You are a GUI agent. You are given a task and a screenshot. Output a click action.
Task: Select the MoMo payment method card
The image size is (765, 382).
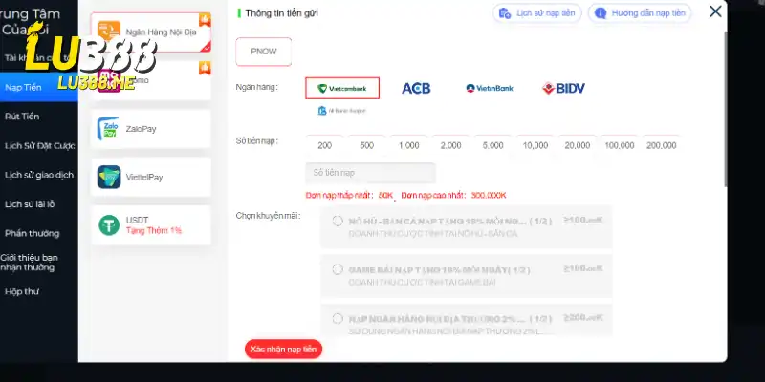[151, 80]
